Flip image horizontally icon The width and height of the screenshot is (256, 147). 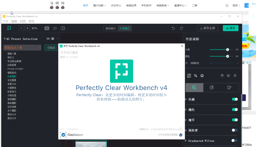[x=228, y=75]
